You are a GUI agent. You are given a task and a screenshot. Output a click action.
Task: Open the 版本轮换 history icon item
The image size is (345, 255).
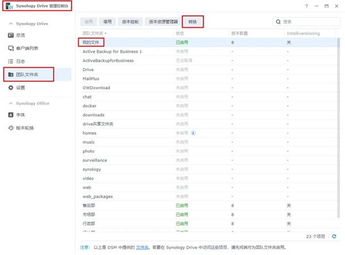pos(11,128)
